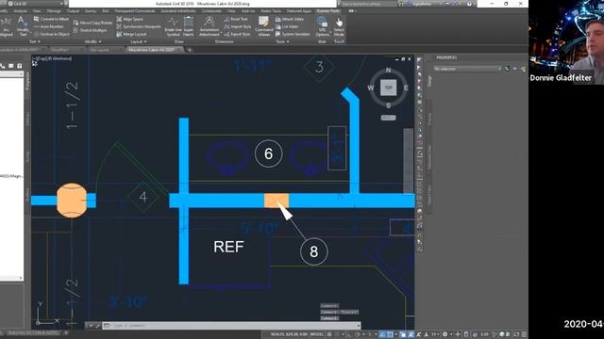Screen dimensions: 604x339
Task: Click the ViewCube North direction
Action: tap(388, 70)
